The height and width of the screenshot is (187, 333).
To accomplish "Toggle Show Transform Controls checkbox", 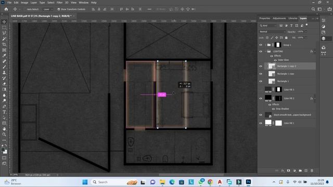I will tap(59, 9).
